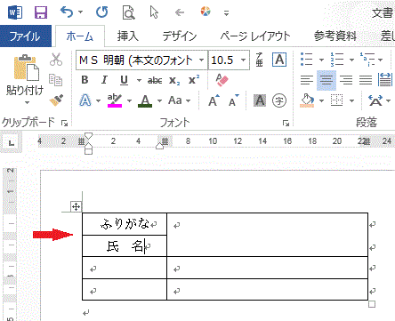Click the Shading paint bucket icon
The height and width of the screenshot is (321, 395).
[307, 100]
